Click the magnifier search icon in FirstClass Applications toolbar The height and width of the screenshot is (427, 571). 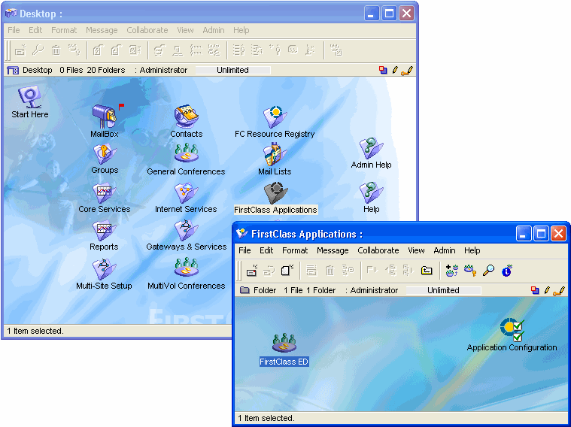(488, 271)
